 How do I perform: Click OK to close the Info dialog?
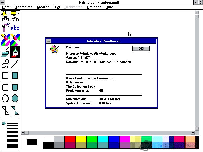click(141, 48)
